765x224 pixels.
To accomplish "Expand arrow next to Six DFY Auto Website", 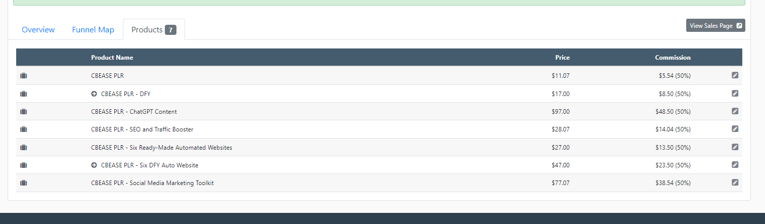I will 94,165.
